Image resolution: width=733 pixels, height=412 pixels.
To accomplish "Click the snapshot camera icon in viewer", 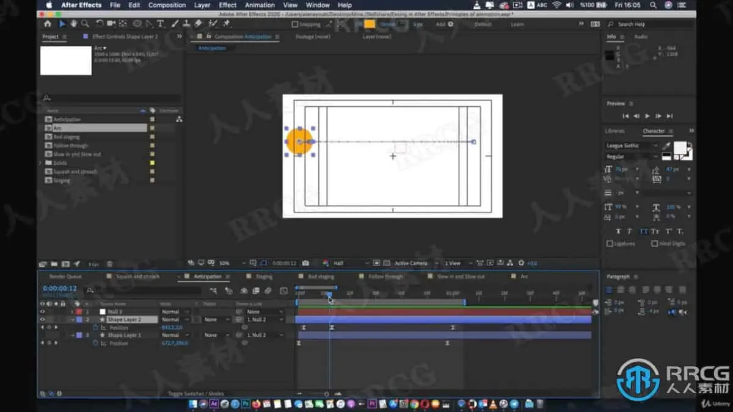I will [305, 263].
